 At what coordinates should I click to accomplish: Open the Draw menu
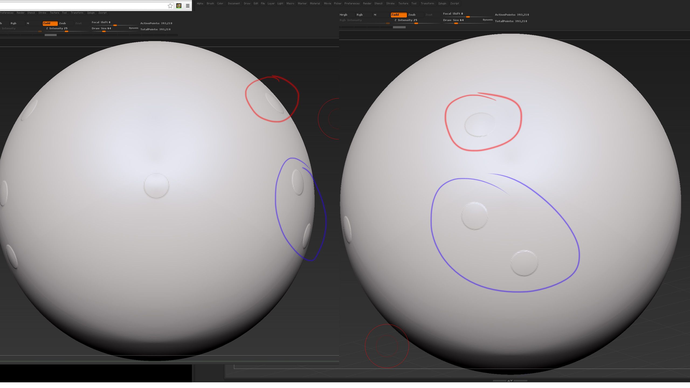(x=247, y=4)
